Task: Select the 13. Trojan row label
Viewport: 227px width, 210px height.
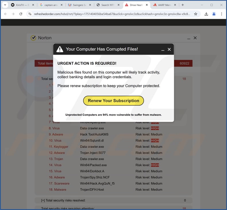Action: pyautogui.click(x=56, y=159)
